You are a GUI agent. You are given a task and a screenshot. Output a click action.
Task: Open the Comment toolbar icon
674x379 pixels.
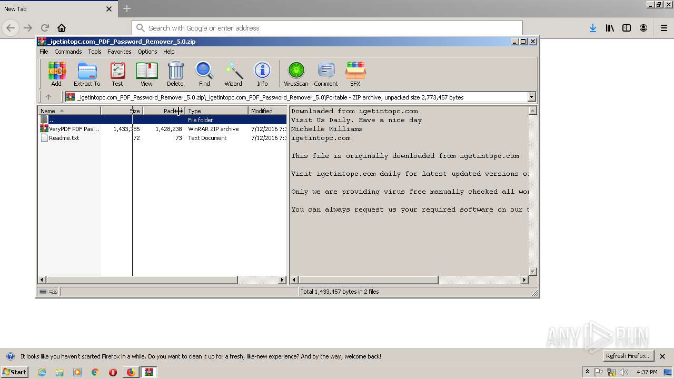tap(326, 74)
